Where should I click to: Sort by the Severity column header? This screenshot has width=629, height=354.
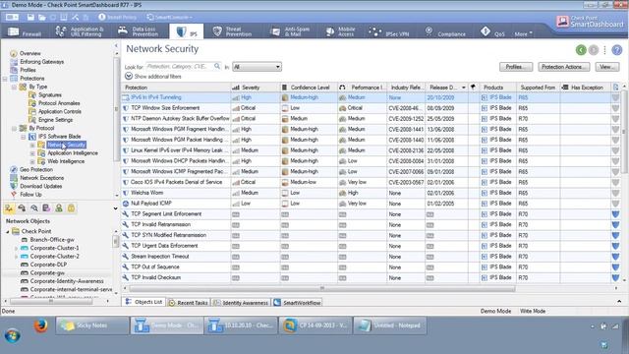(256, 88)
